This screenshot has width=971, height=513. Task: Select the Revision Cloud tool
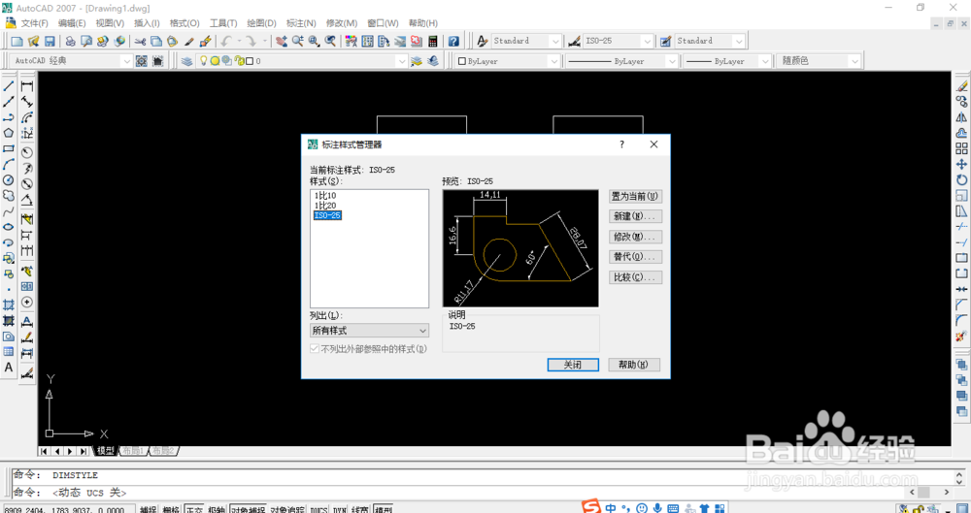9,196
